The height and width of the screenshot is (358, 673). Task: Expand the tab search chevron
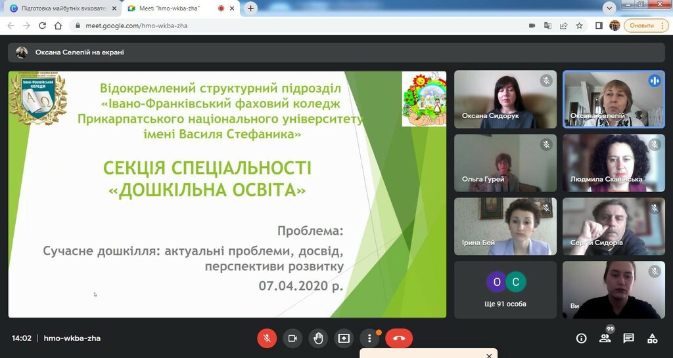[609, 8]
